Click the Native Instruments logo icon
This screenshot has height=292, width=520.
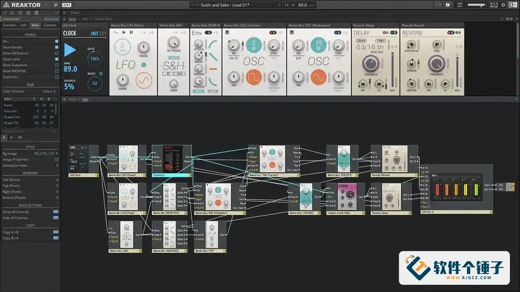(x=512, y=5)
